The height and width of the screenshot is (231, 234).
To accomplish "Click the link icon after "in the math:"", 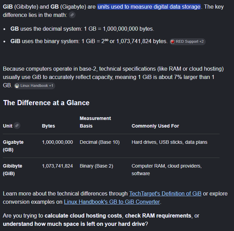I will (x=72, y=15).
